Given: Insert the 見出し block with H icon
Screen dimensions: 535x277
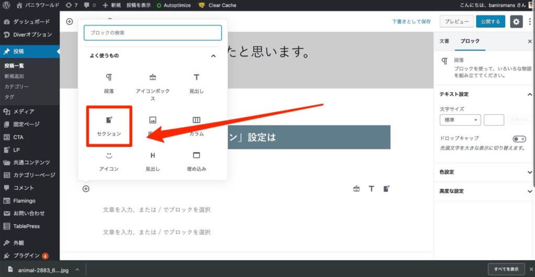Looking at the screenshot, I should click(x=153, y=161).
